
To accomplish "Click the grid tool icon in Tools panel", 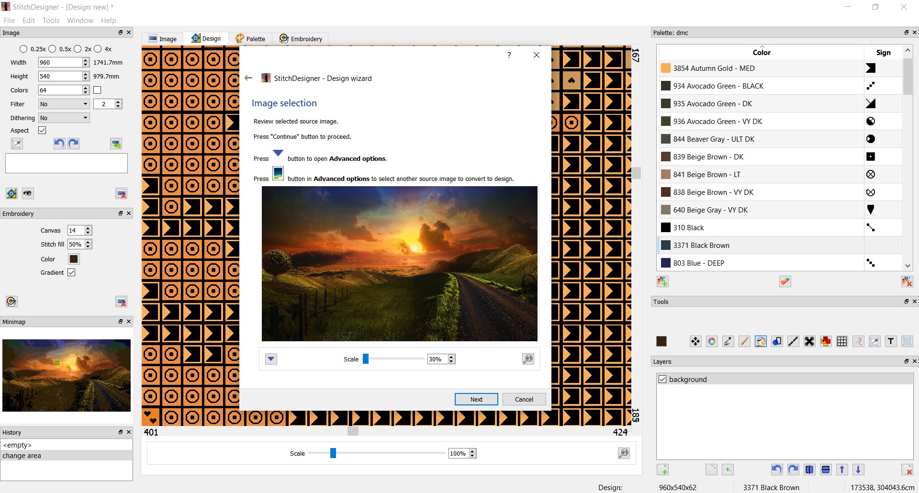I will tap(841, 341).
